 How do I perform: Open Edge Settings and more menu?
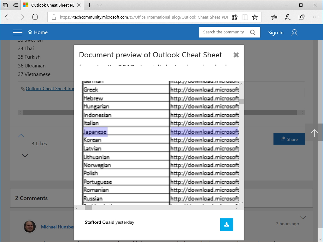pyautogui.click(x=315, y=17)
